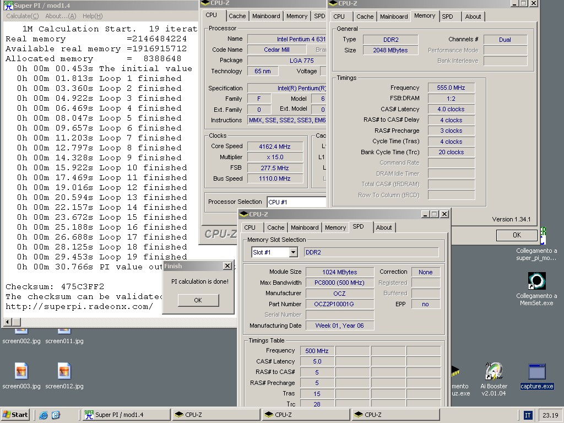Open Help menu in Super PI
This screenshot has height=423, width=564.
click(93, 16)
